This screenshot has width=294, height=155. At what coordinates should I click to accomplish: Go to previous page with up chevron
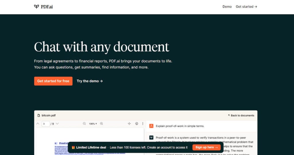38,124
